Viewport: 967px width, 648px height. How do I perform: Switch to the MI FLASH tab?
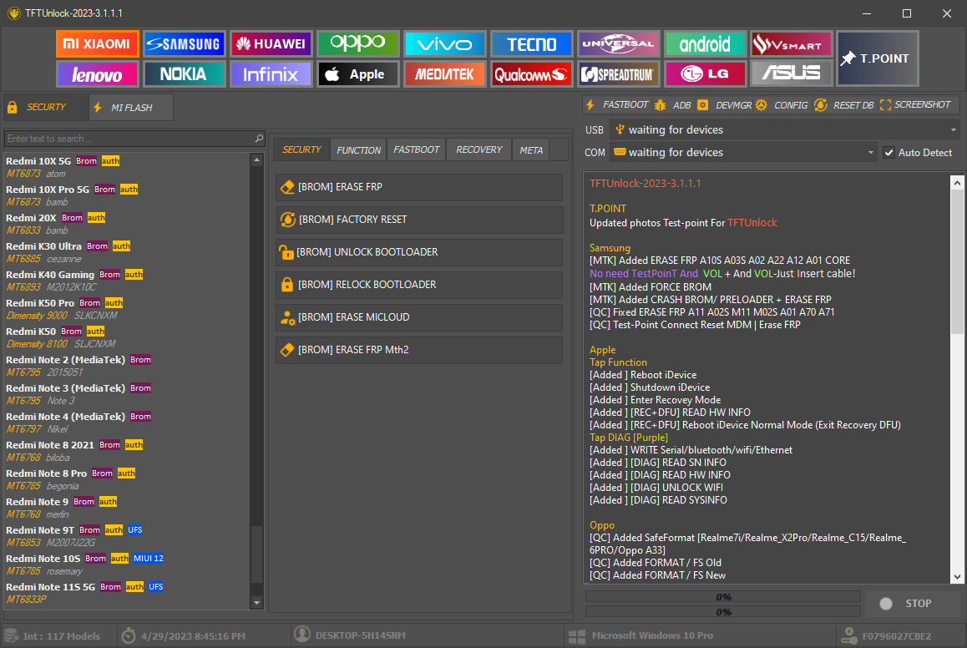click(x=131, y=108)
